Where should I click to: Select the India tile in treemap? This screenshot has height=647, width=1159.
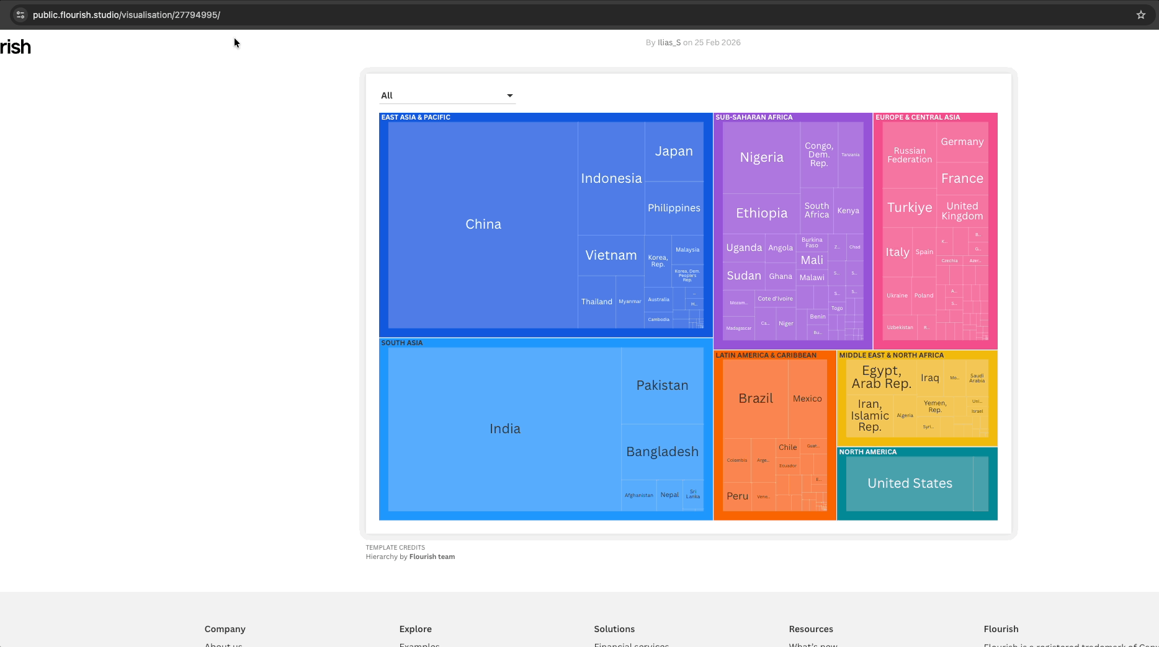[504, 429]
